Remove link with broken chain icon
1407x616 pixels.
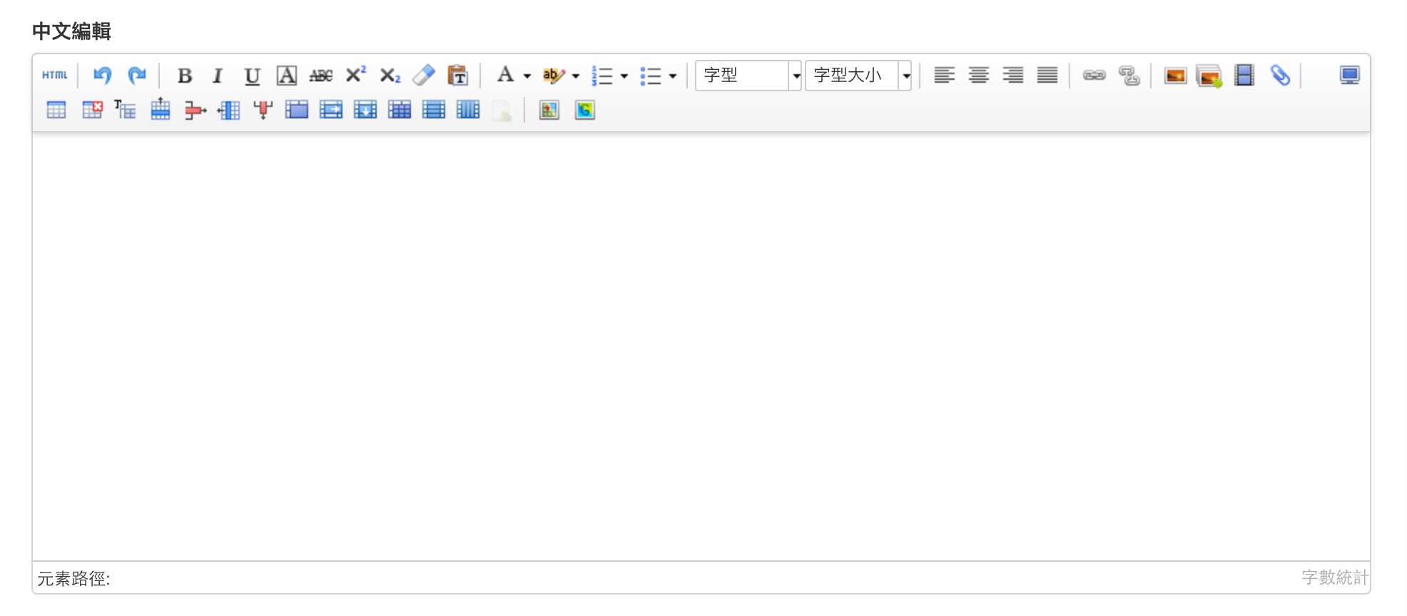point(1129,75)
